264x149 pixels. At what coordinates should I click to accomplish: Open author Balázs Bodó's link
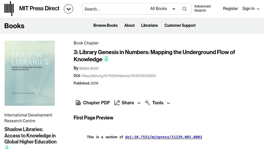click(x=89, y=68)
